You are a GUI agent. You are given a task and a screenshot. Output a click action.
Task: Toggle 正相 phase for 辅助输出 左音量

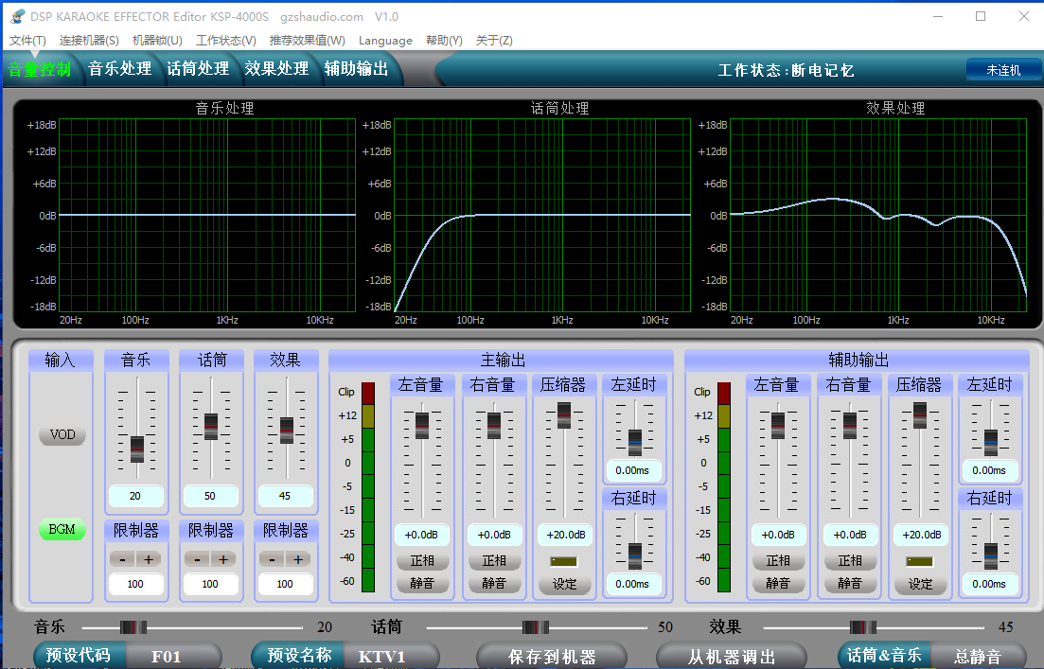[x=778, y=561]
